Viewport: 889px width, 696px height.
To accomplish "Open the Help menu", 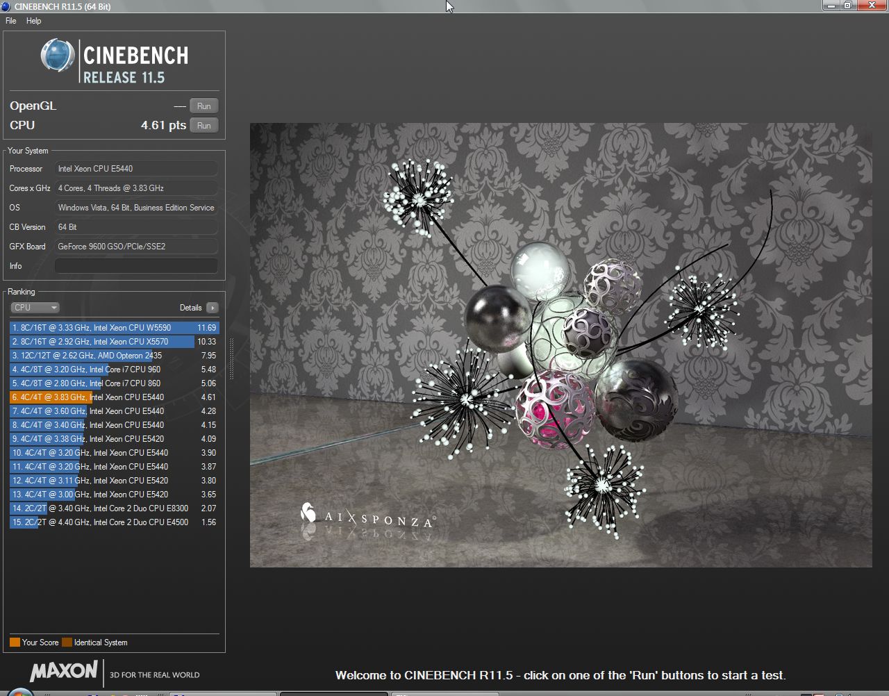I will tap(33, 21).
